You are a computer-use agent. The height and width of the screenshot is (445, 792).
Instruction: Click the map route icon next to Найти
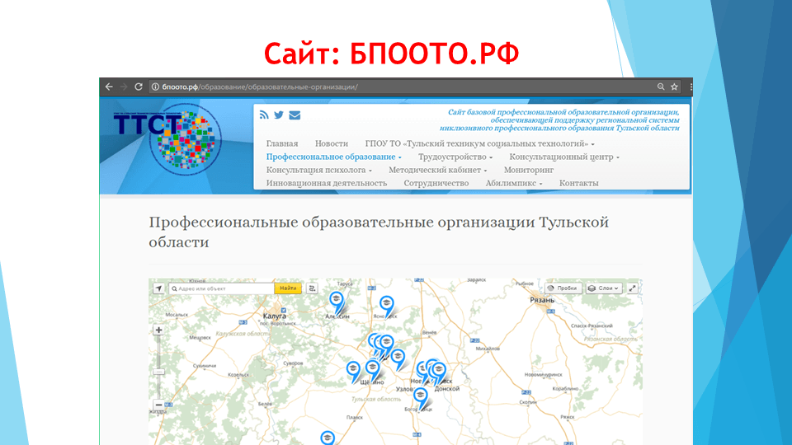click(312, 288)
